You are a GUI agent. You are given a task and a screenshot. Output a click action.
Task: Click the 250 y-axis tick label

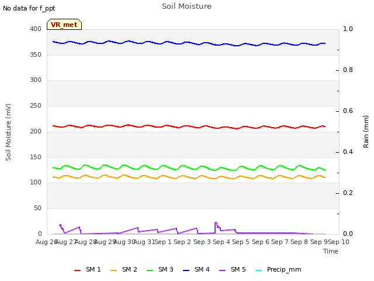coord(36,105)
